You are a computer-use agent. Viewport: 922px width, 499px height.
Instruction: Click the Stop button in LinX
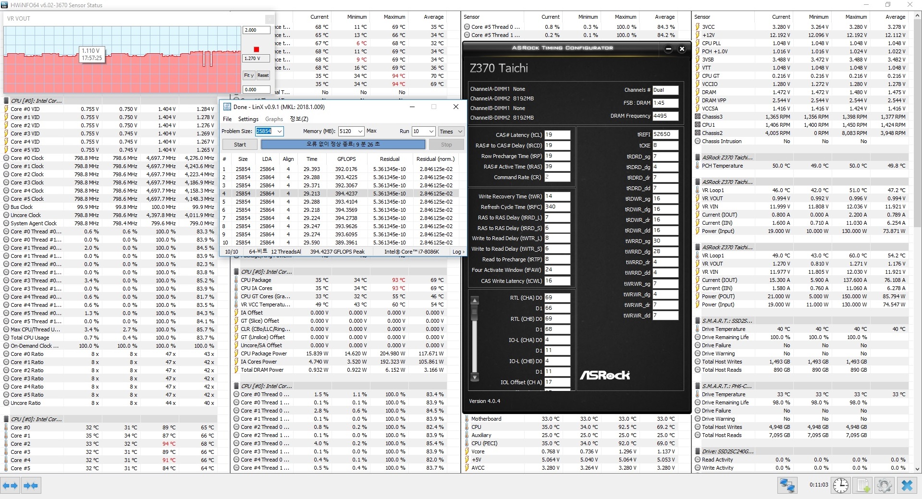point(446,145)
